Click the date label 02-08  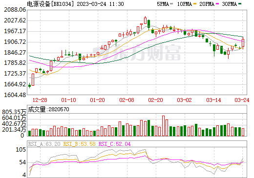(x=127, y=100)
